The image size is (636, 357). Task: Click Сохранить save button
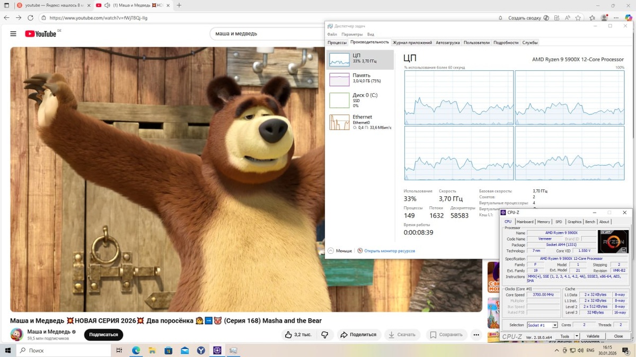pos(446,335)
